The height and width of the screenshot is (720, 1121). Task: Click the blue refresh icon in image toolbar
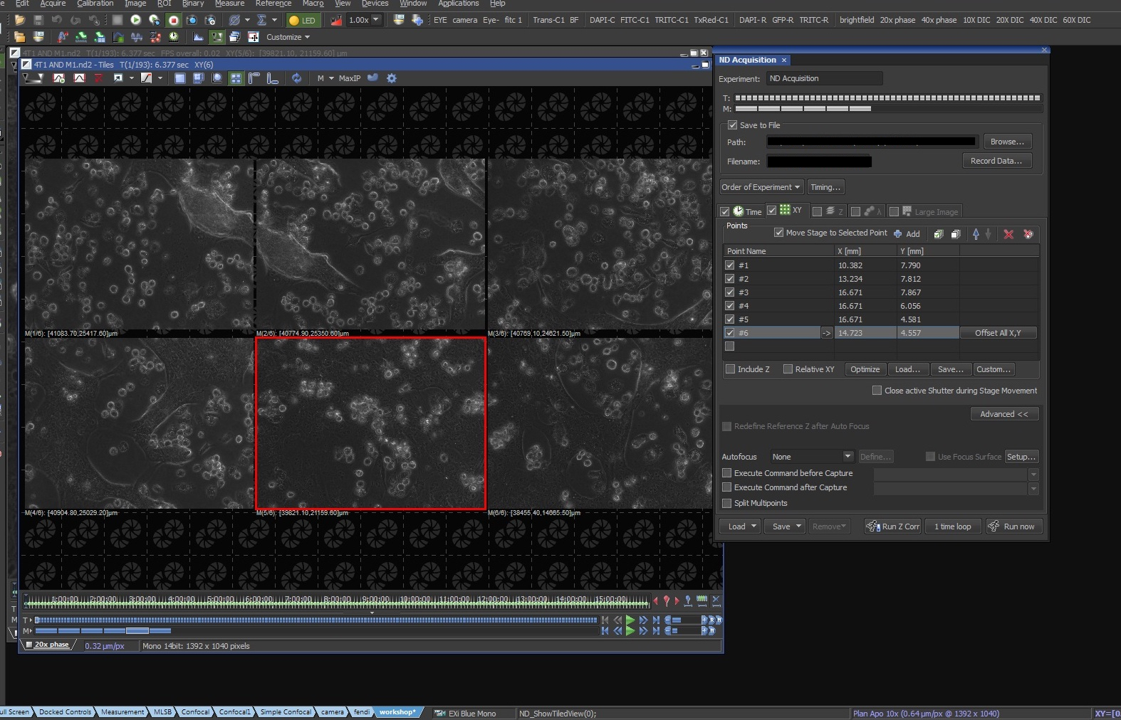click(x=296, y=78)
